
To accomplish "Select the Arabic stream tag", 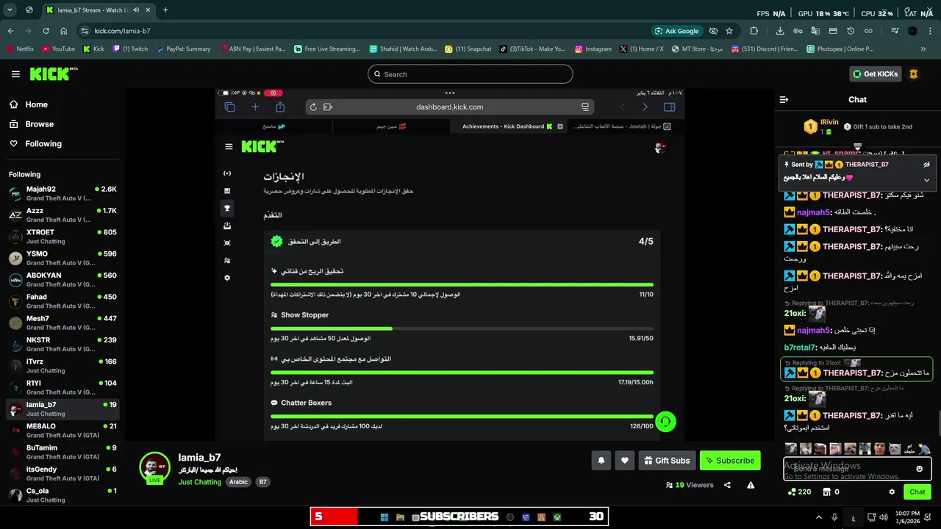I will tap(238, 482).
